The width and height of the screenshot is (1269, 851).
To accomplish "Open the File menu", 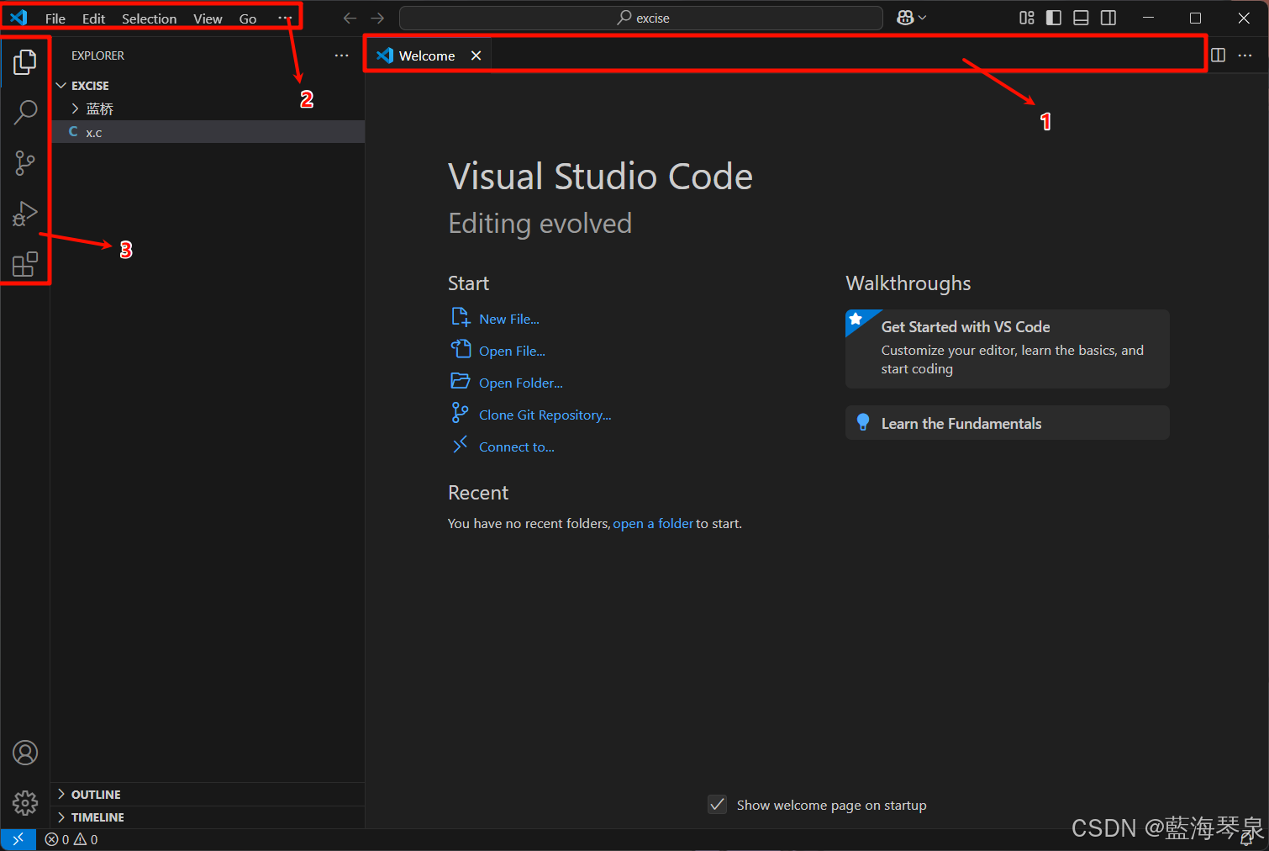I will (55, 18).
